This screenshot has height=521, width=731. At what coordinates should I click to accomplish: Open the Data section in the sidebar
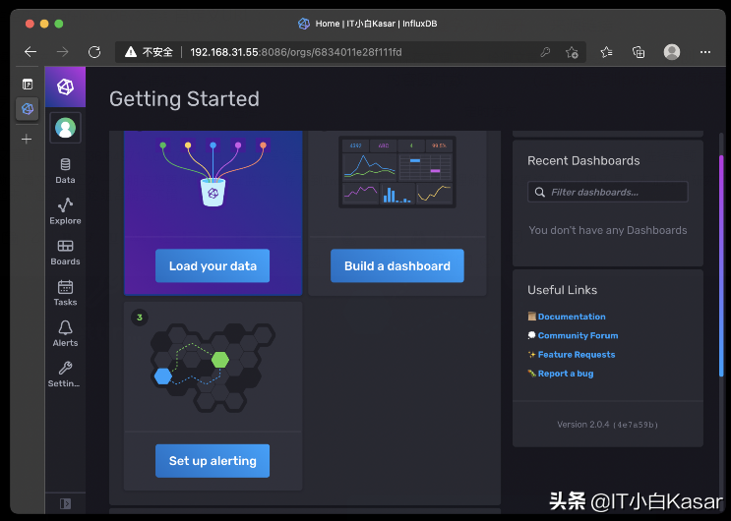pyautogui.click(x=65, y=171)
